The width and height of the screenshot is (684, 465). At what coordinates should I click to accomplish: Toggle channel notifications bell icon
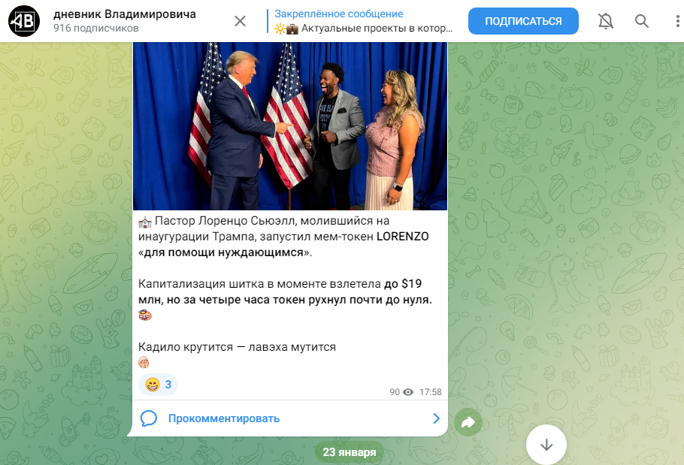606,21
